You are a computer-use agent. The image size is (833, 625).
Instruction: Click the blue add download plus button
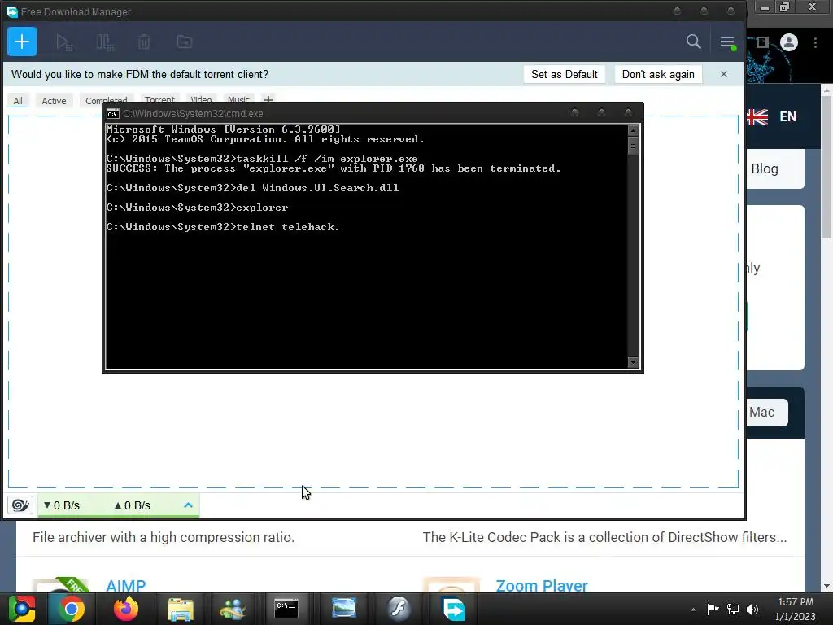[x=22, y=42]
